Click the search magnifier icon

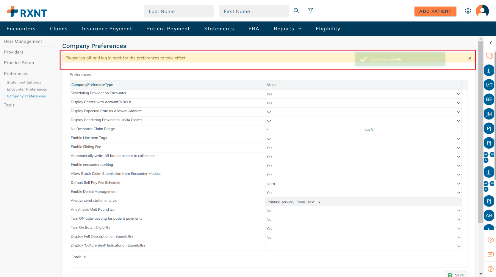(296, 11)
